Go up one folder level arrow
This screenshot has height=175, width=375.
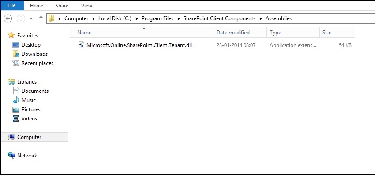tap(41, 18)
